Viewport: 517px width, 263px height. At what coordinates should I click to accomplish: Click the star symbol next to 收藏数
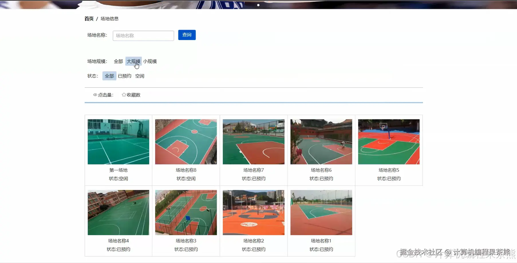(x=124, y=94)
